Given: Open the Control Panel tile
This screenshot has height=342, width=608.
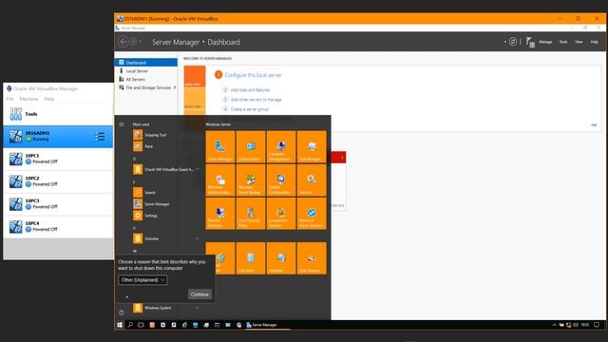Looking at the screenshot, I should coord(251,146).
